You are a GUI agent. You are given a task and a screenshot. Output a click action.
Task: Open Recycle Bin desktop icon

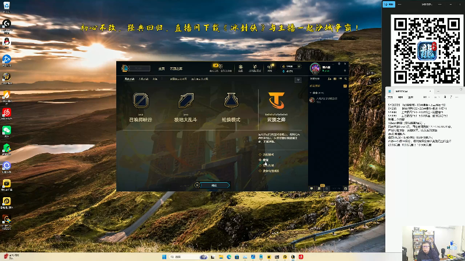coord(6,6)
